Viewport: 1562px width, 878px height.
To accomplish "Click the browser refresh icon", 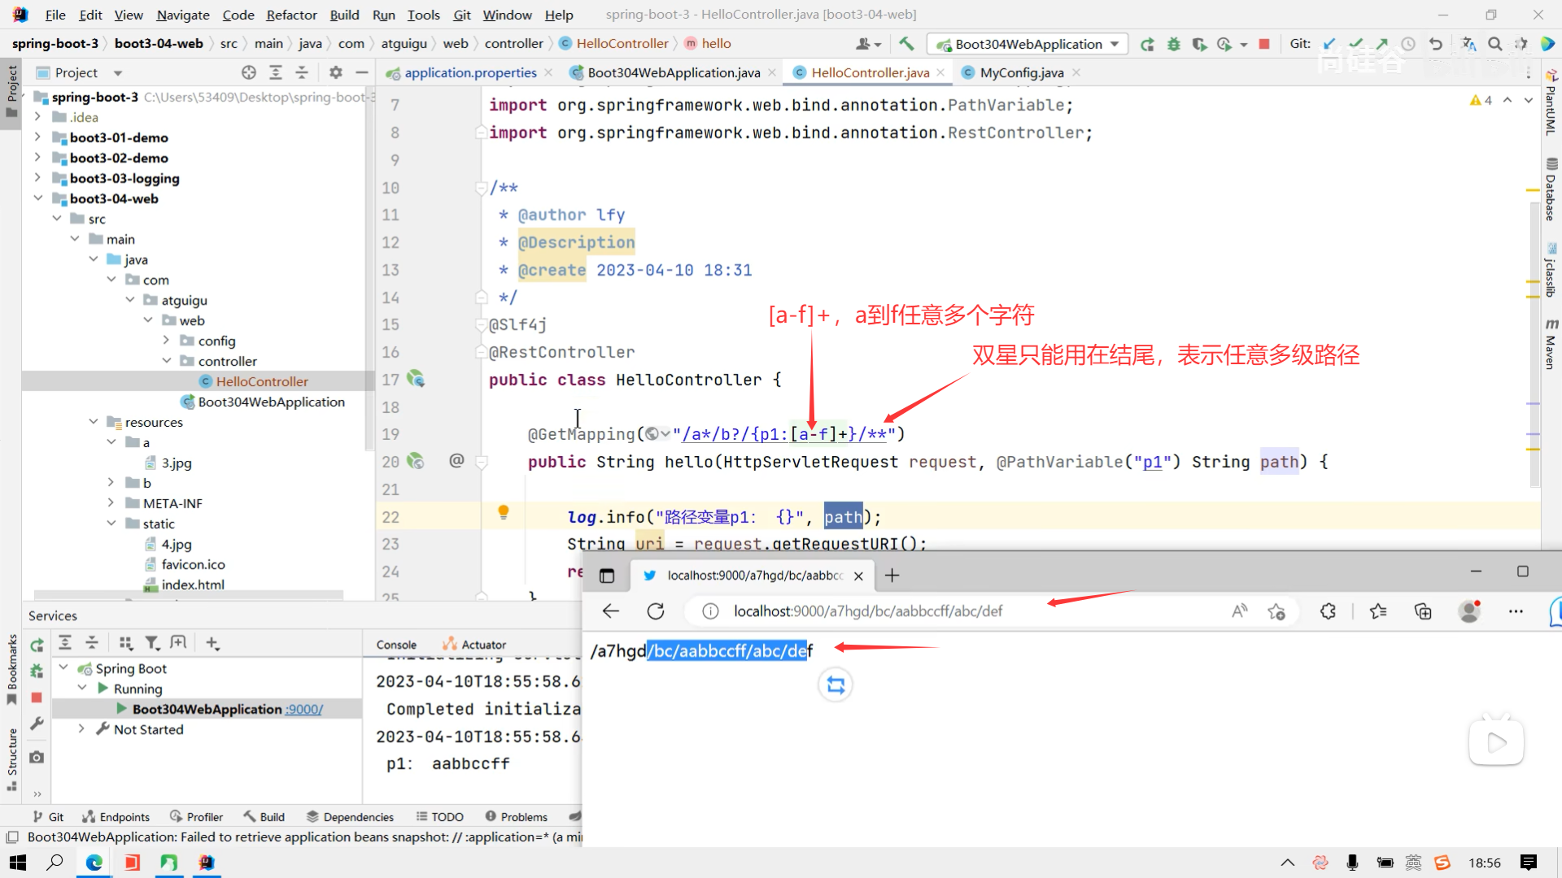I will tap(656, 611).
